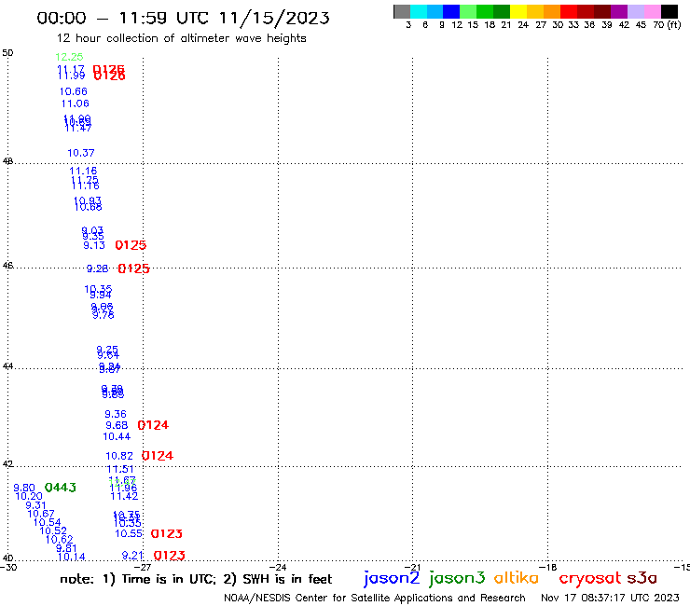Click the pink swatch in the color scale
This screenshot has height=606, width=690.
pos(653,11)
